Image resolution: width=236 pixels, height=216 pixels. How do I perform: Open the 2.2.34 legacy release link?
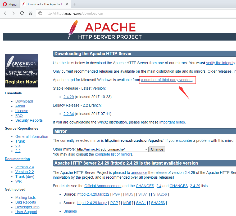coord(69,114)
